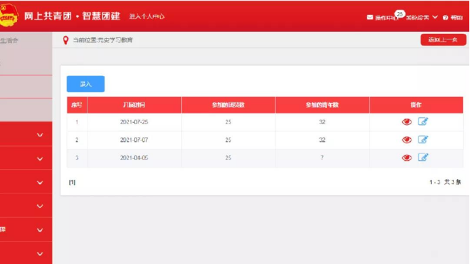Click the help question mark icon
Screen dimensions: 470x264
coord(446,18)
